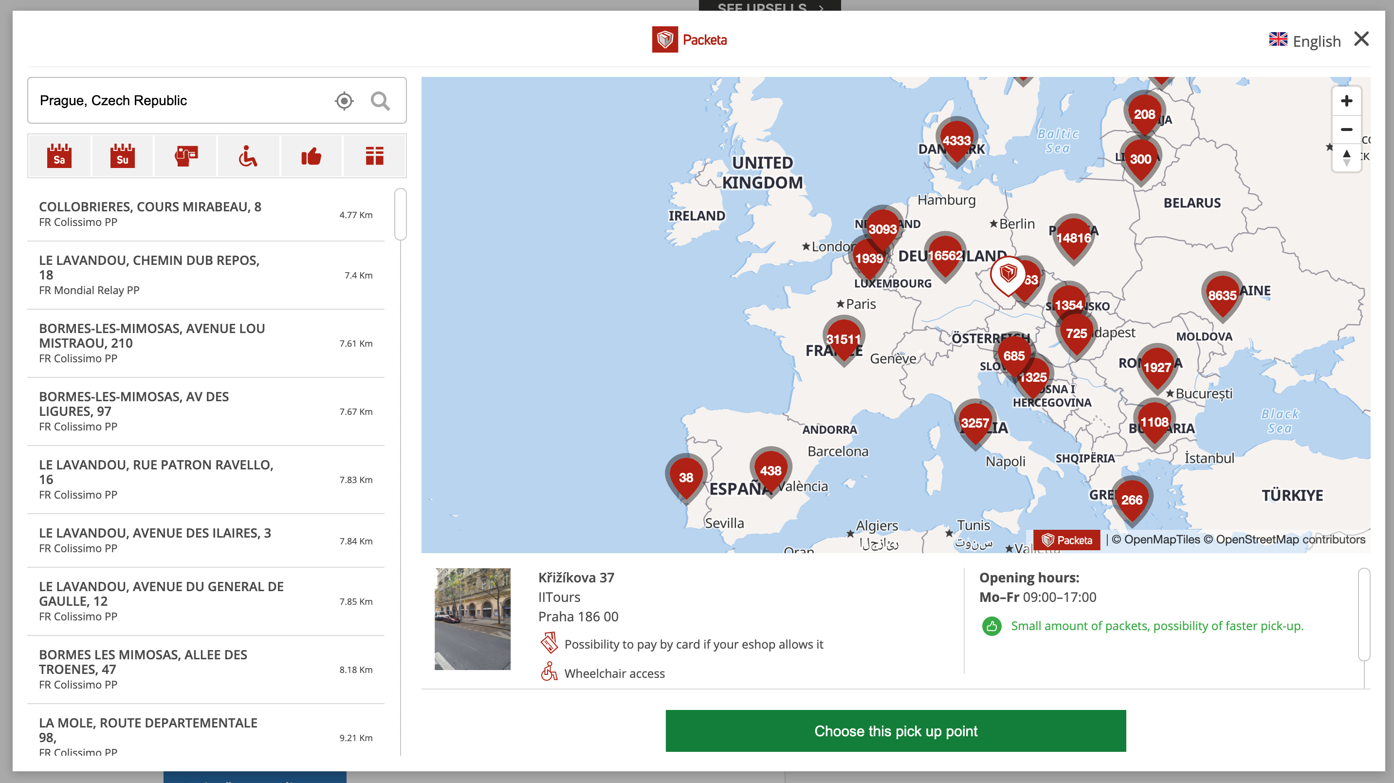This screenshot has width=1394, height=783.
Task: Click the 1108 cluster marker in Bulgaria
Action: click(x=1154, y=422)
